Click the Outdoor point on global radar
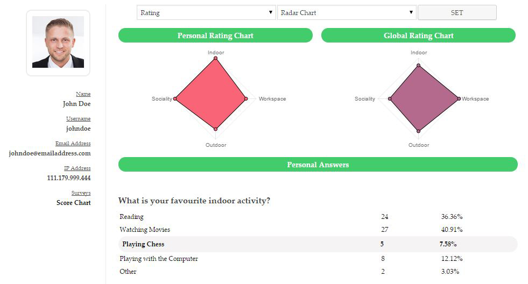This screenshot has width=528, height=284. tap(418, 131)
